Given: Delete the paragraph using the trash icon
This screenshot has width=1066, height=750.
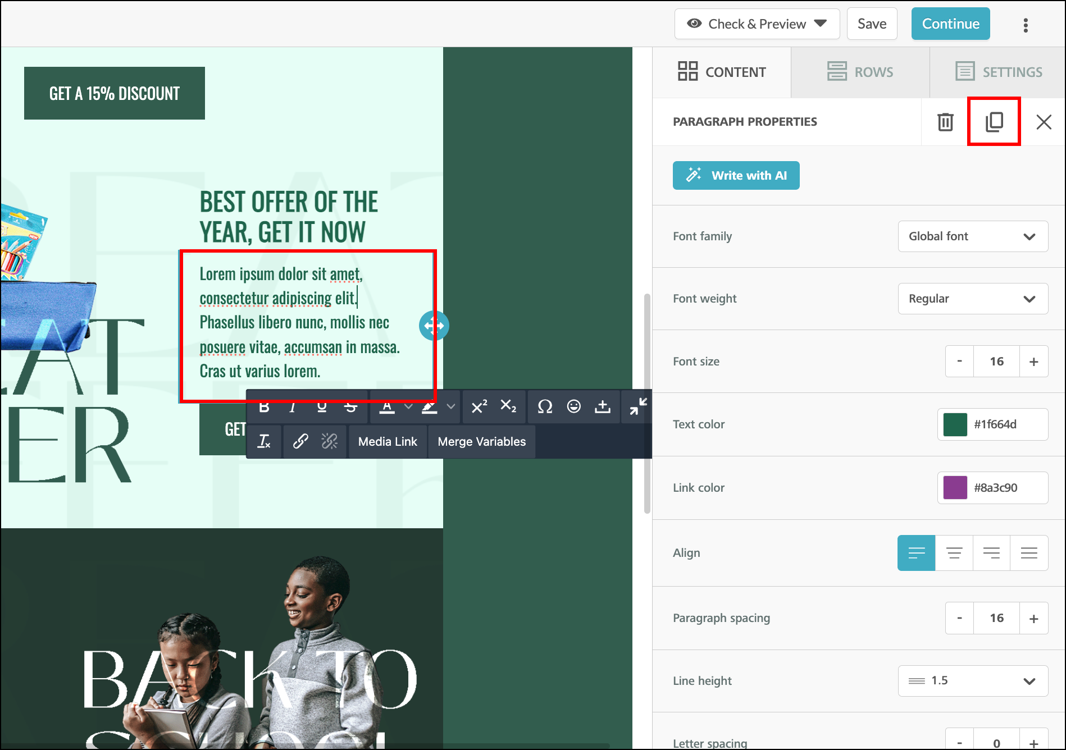Looking at the screenshot, I should tap(945, 122).
